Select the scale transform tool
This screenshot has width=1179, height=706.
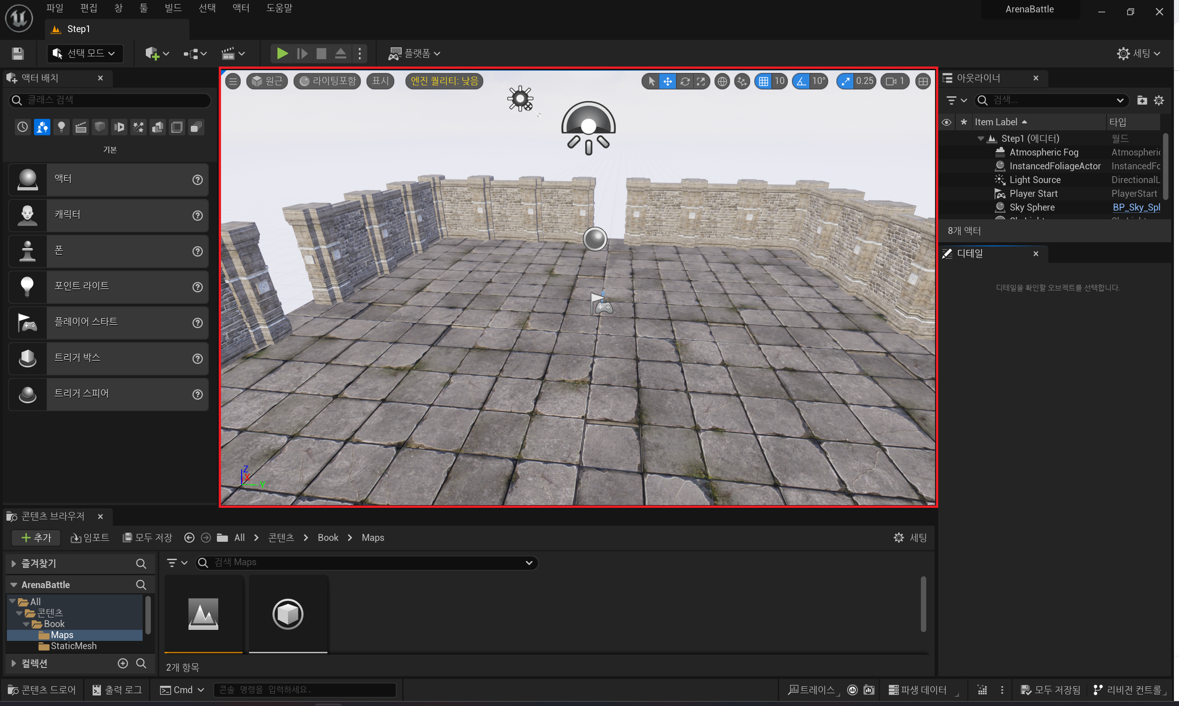[701, 81]
